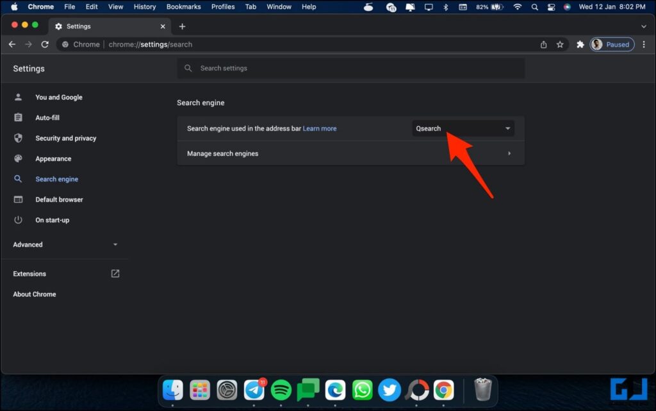Select Search engine in sidebar
656x411 pixels.
point(56,179)
